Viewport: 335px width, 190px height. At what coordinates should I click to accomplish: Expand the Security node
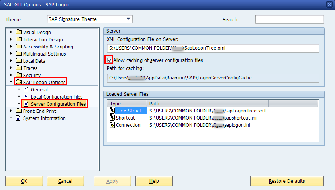[11, 75]
